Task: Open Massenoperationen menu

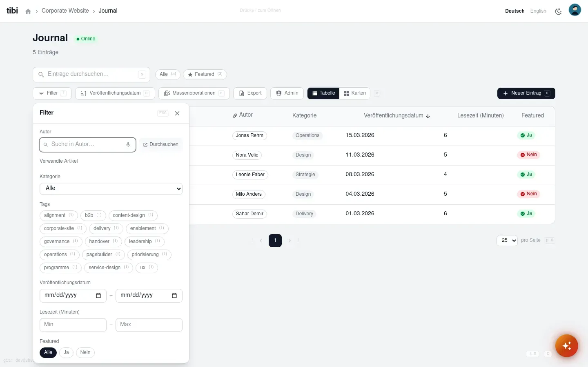Action: pos(194,93)
